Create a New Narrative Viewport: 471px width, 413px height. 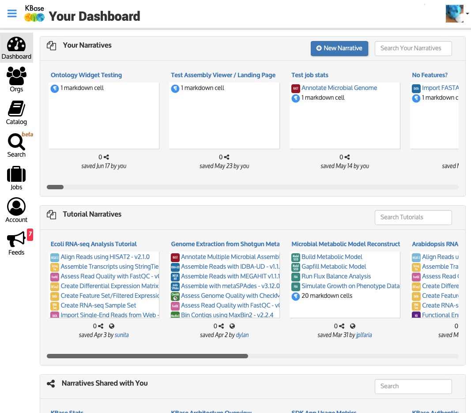[x=339, y=49]
